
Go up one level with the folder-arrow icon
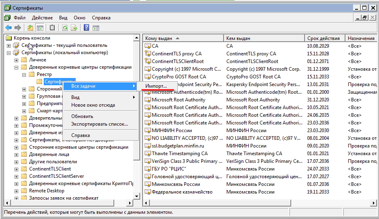click(x=30, y=28)
